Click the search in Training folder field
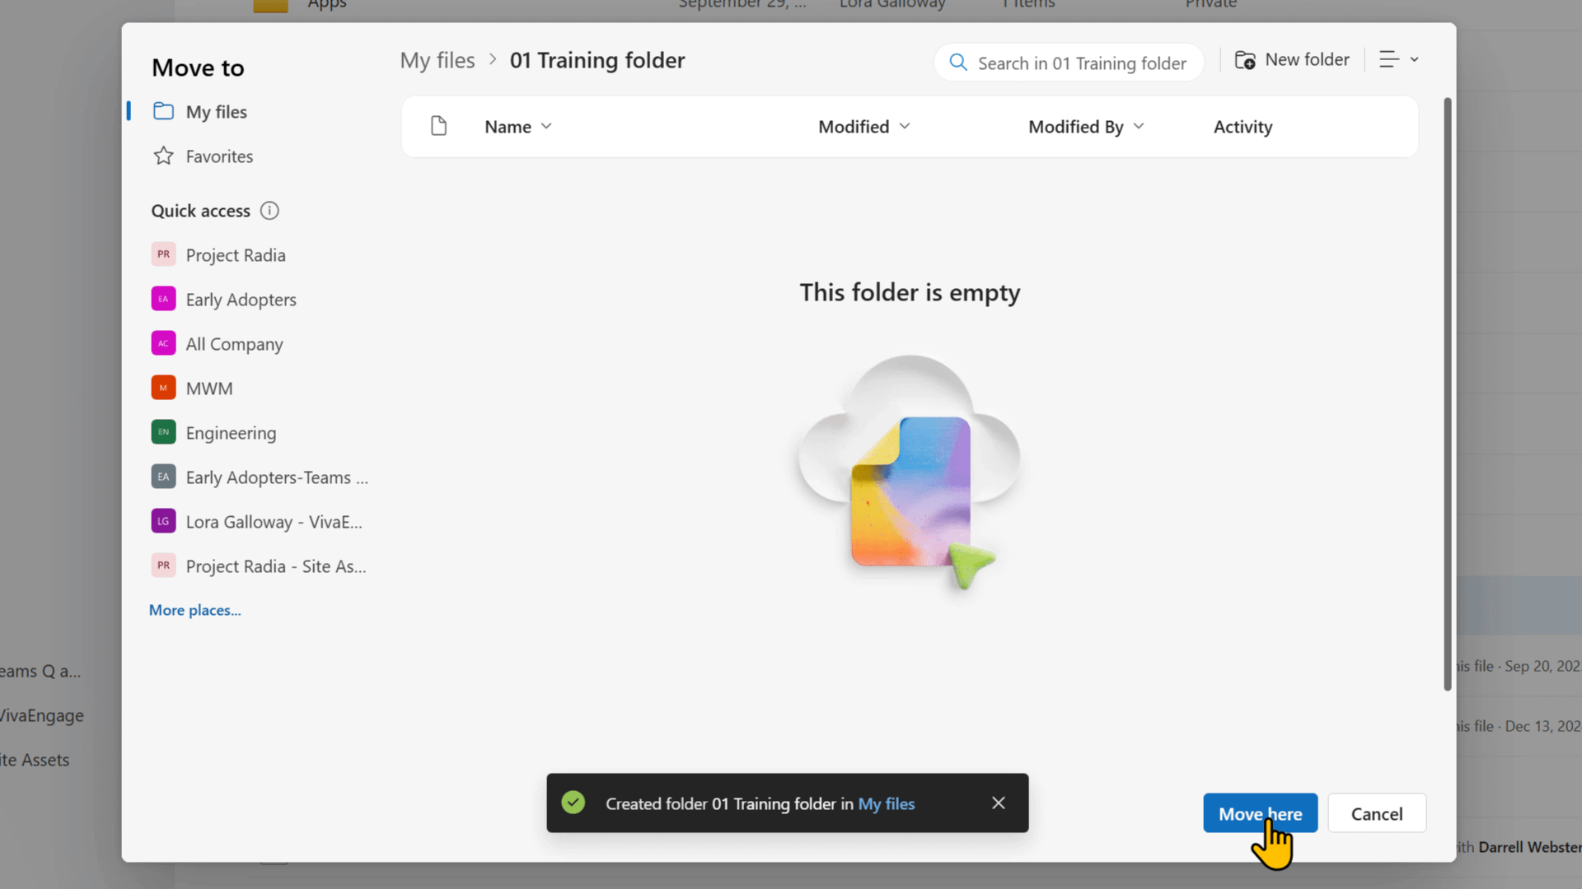This screenshot has width=1582, height=889. [1080, 63]
